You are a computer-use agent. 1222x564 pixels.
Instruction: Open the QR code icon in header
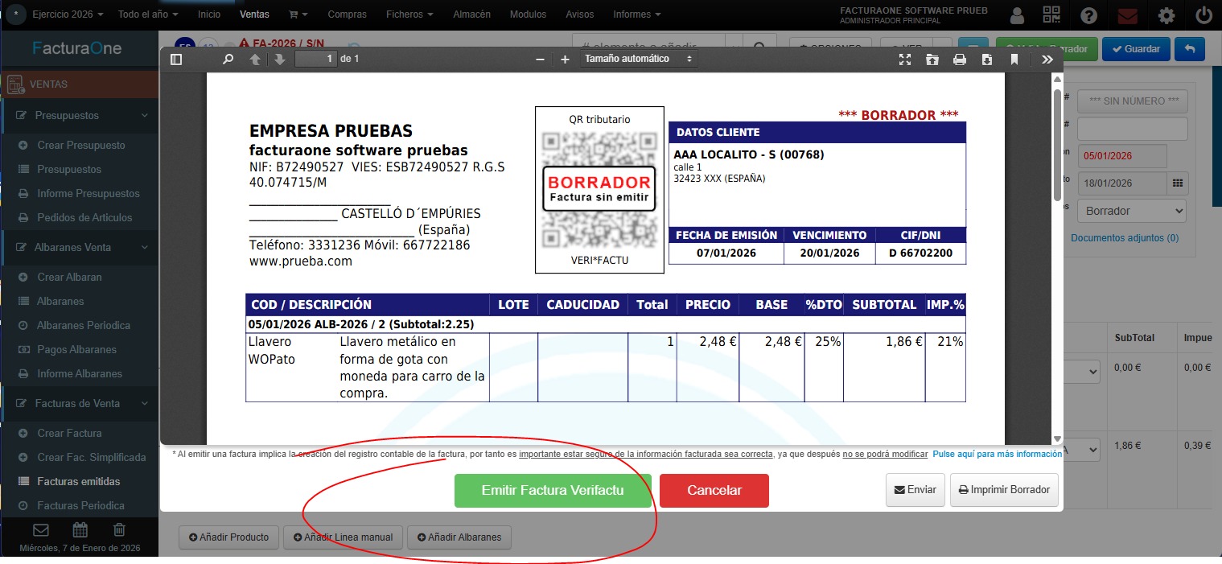(1051, 15)
